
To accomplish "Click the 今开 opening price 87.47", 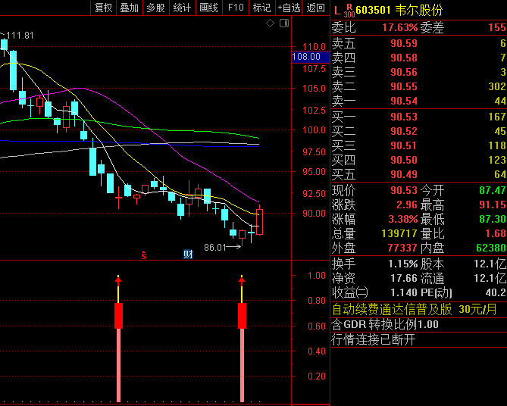I will click(493, 190).
